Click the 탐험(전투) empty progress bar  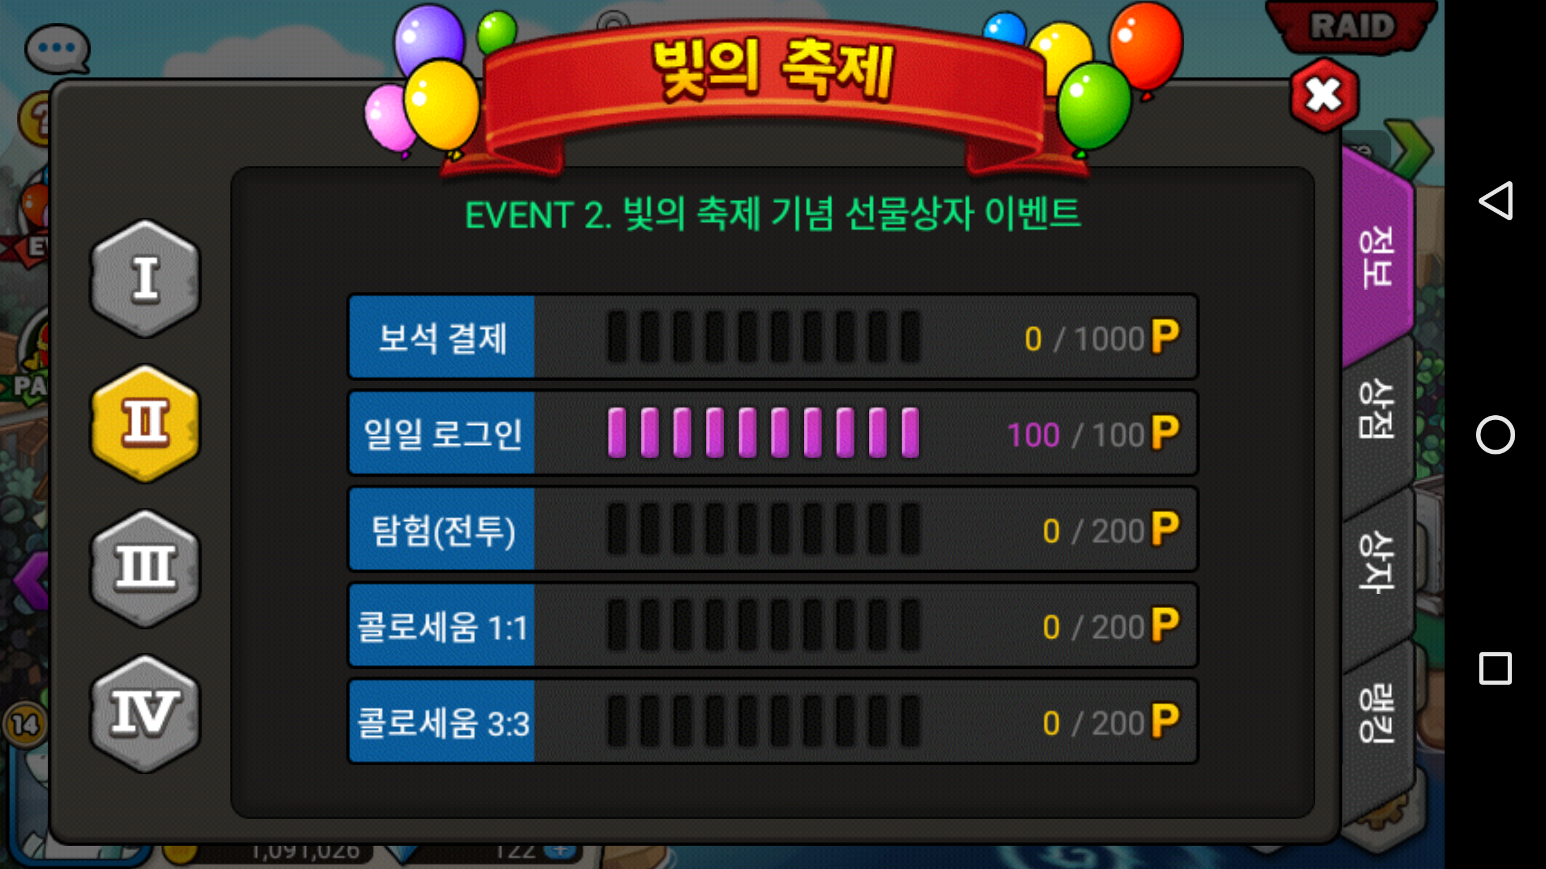(763, 529)
